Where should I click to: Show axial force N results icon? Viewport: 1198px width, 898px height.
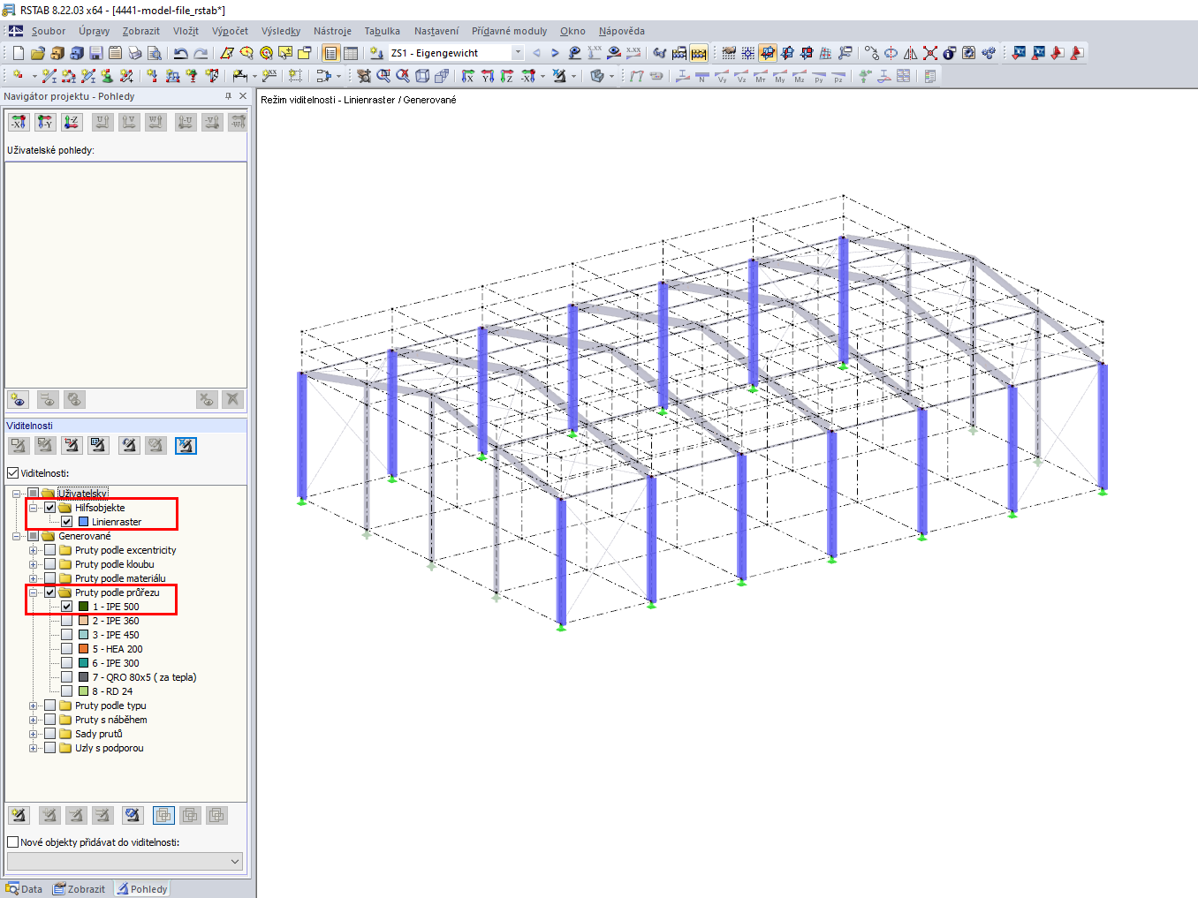[x=702, y=76]
